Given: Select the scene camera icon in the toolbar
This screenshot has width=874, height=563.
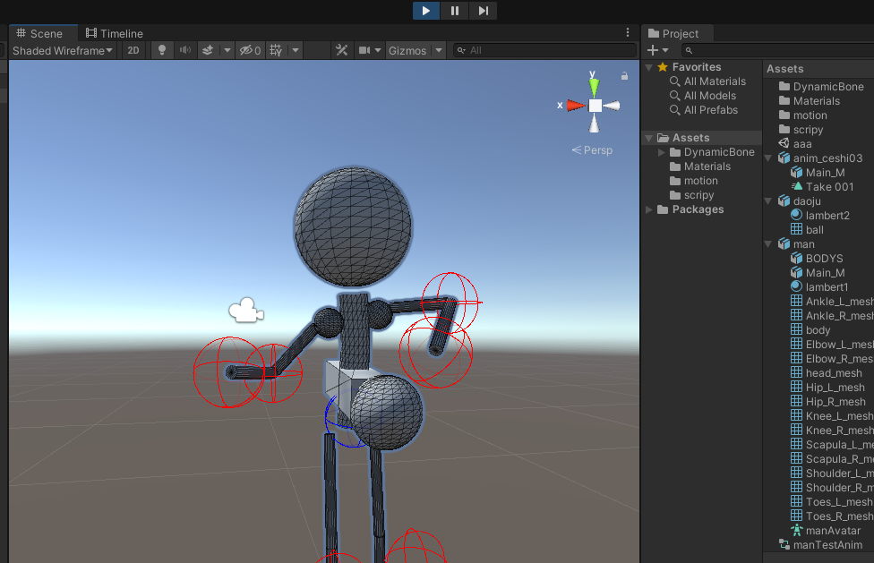Looking at the screenshot, I should pos(365,50).
